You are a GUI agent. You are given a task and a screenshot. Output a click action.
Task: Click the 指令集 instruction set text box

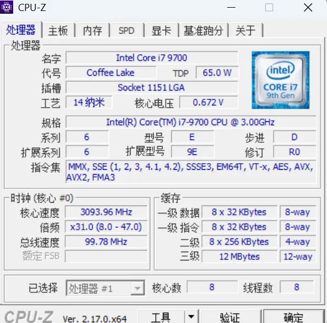[191, 172]
